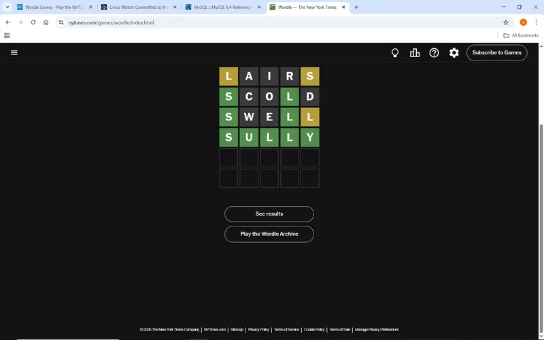This screenshot has height=340, width=544.
Task: Restore down the Chrome window
Action: pyautogui.click(x=520, y=7)
